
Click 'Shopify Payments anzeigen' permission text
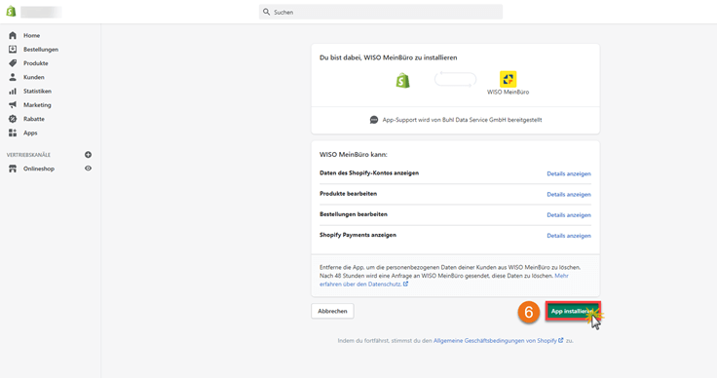coord(358,235)
